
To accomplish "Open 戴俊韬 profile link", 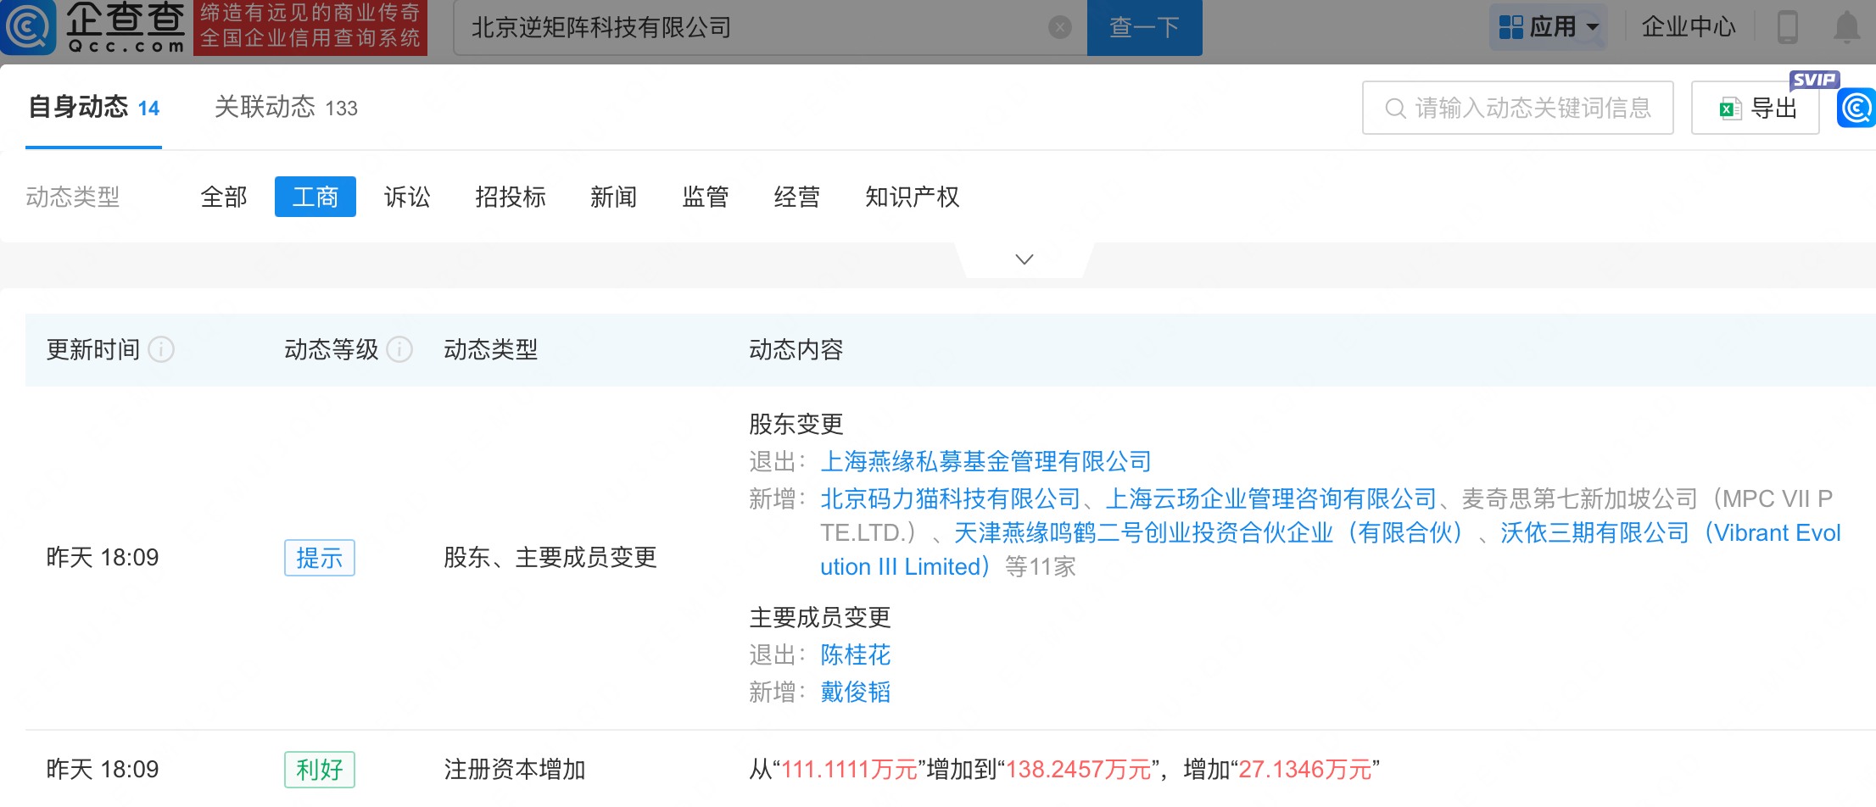I will point(856,692).
